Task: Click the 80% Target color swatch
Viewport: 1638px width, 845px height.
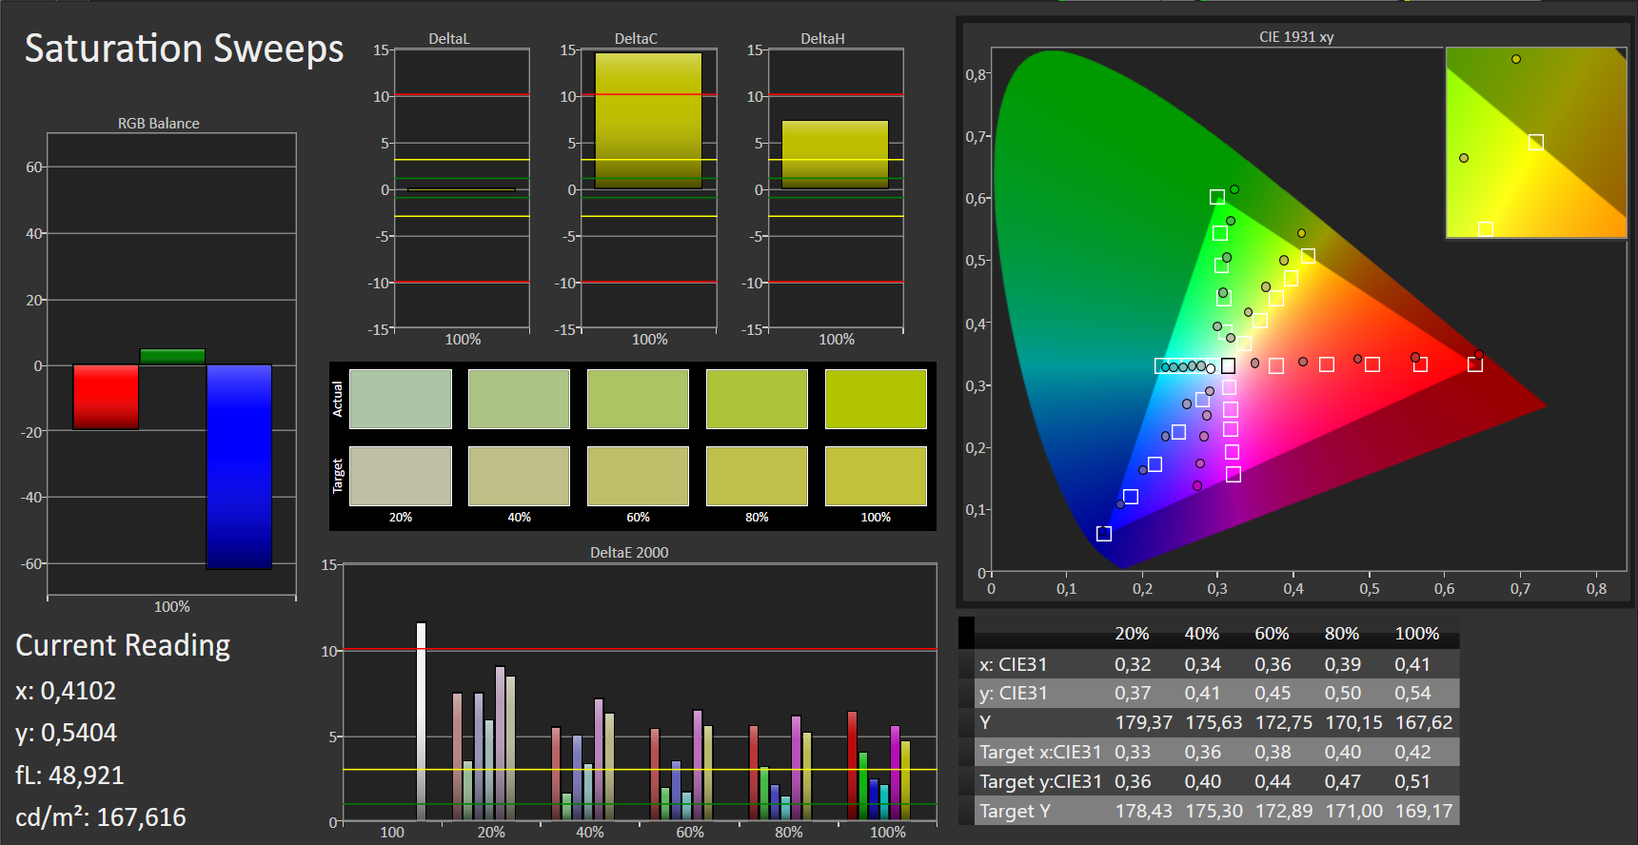Action: [757, 476]
